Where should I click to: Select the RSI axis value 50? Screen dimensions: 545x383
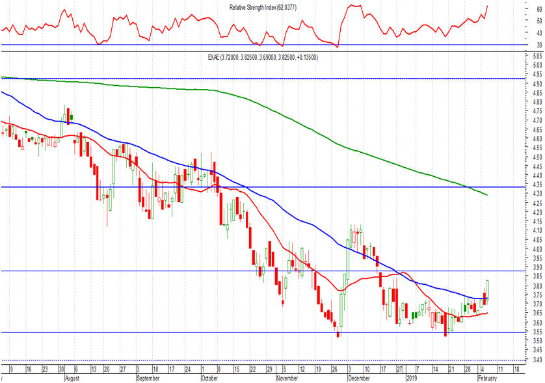pyautogui.click(x=539, y=21)
